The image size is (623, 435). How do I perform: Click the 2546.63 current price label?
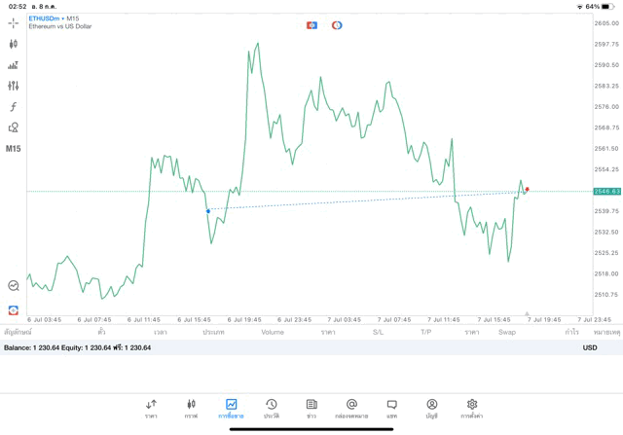pyautogui.click(x=607, y=192)
